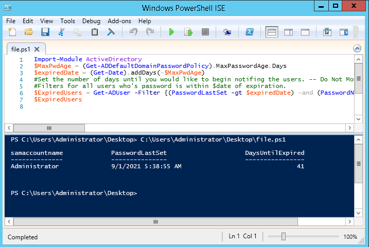Viewport: 369px width, 247px height.
Task: Save the script using the floppy disk icon
Action: (45, 32)
